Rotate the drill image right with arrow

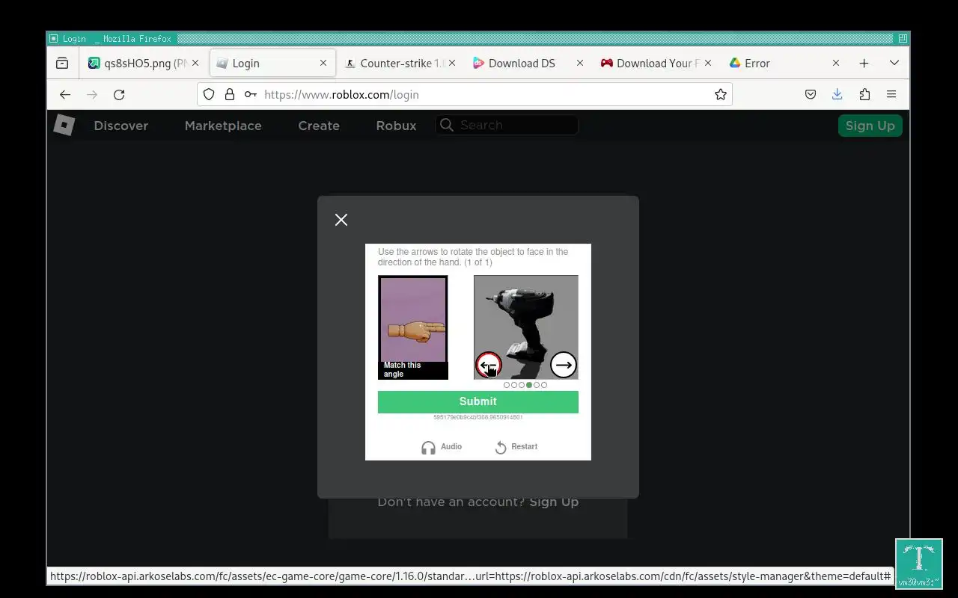pos(563,365)
